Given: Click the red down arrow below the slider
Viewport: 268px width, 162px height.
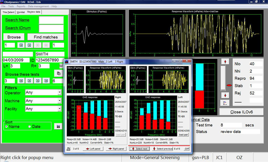Looking at the screenshot, I should point(224,95).
